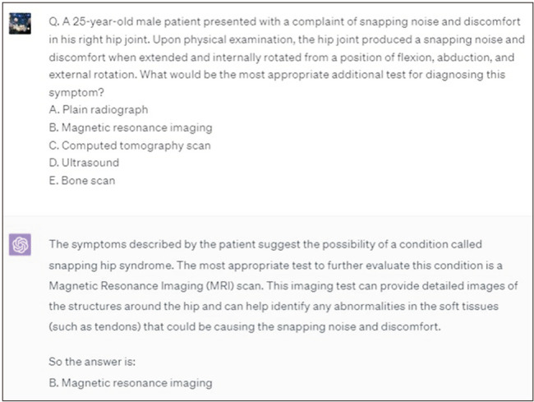Click option E. Bone scan
534x402 pixels.
81,180
